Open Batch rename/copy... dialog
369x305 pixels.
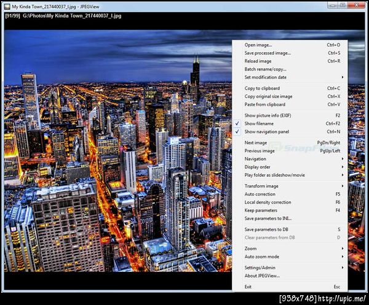pyautogui.click(x=290, y=69)
